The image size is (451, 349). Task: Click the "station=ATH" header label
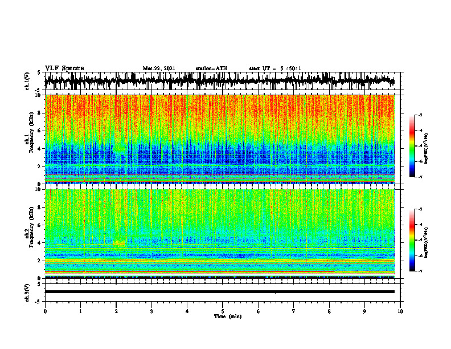point(211,68)
